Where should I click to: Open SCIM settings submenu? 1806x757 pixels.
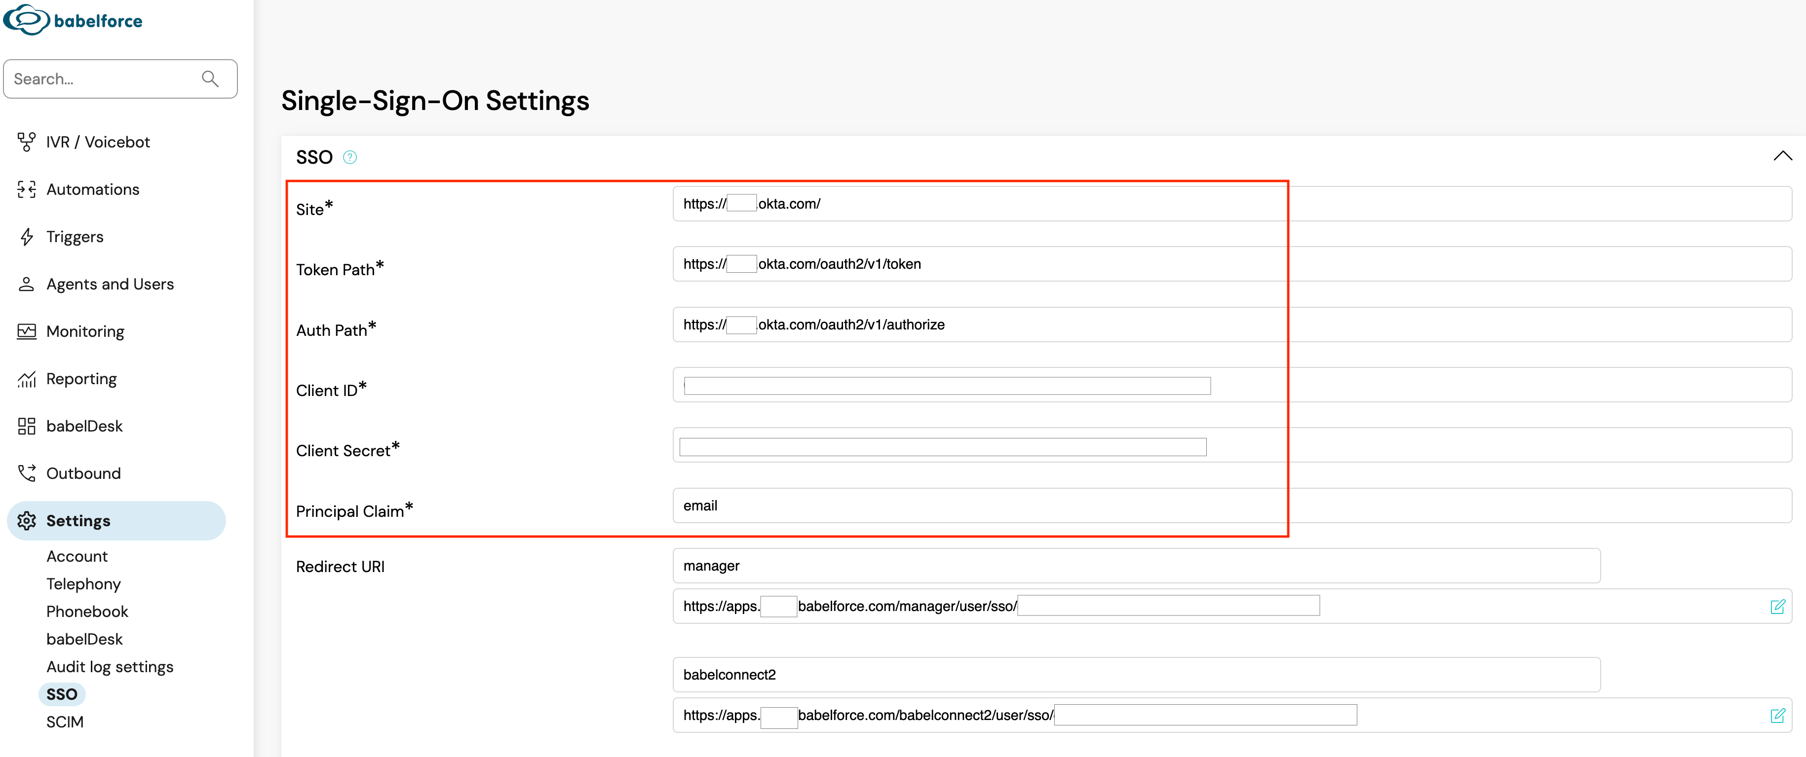pyautogui.click(x=65, y=721)
